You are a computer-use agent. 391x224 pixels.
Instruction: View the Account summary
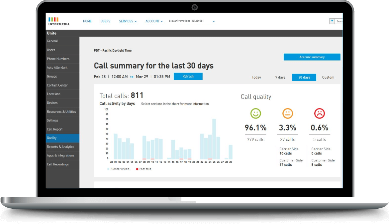coord(312,57)
